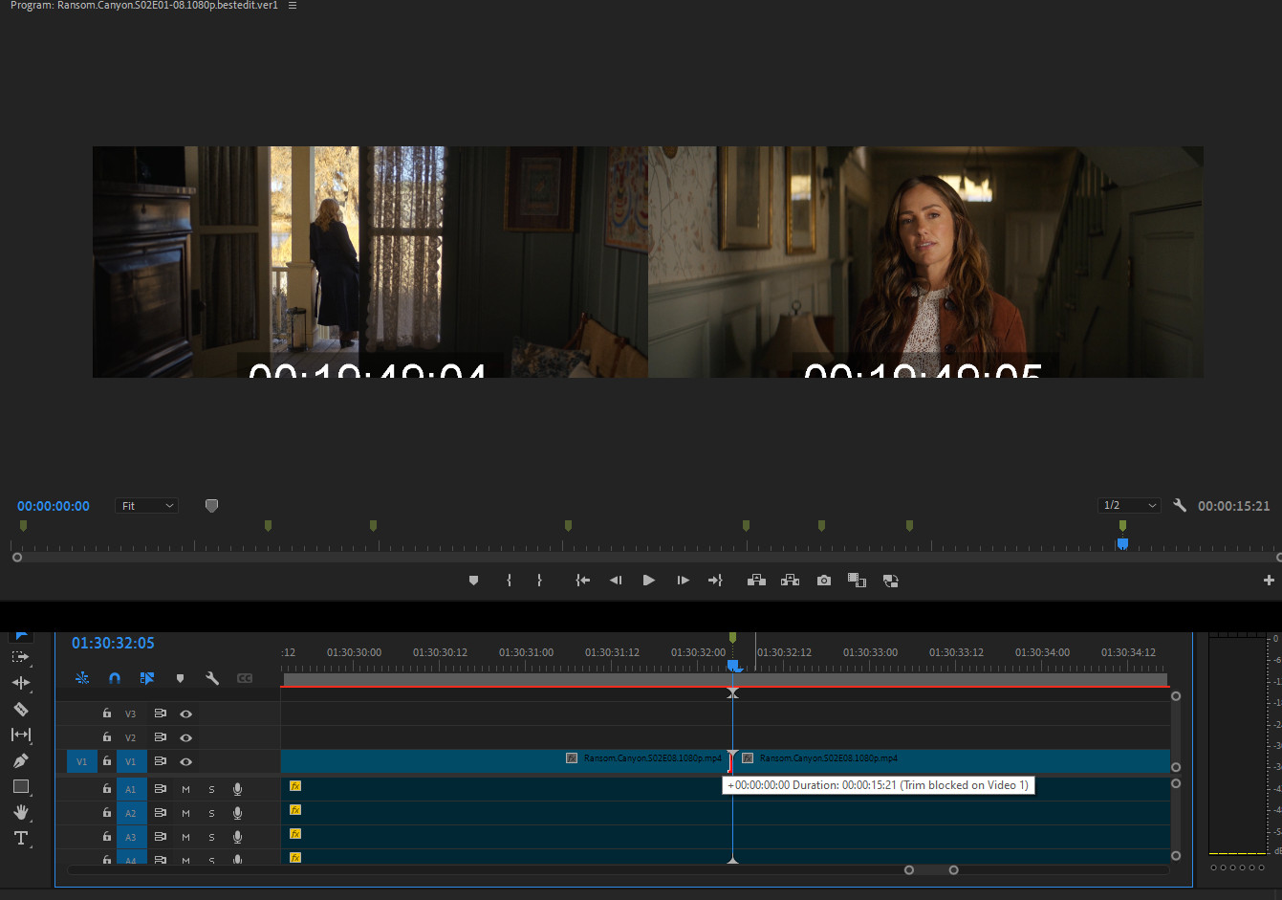Select the Slip tool

click(x=20, y=735)
